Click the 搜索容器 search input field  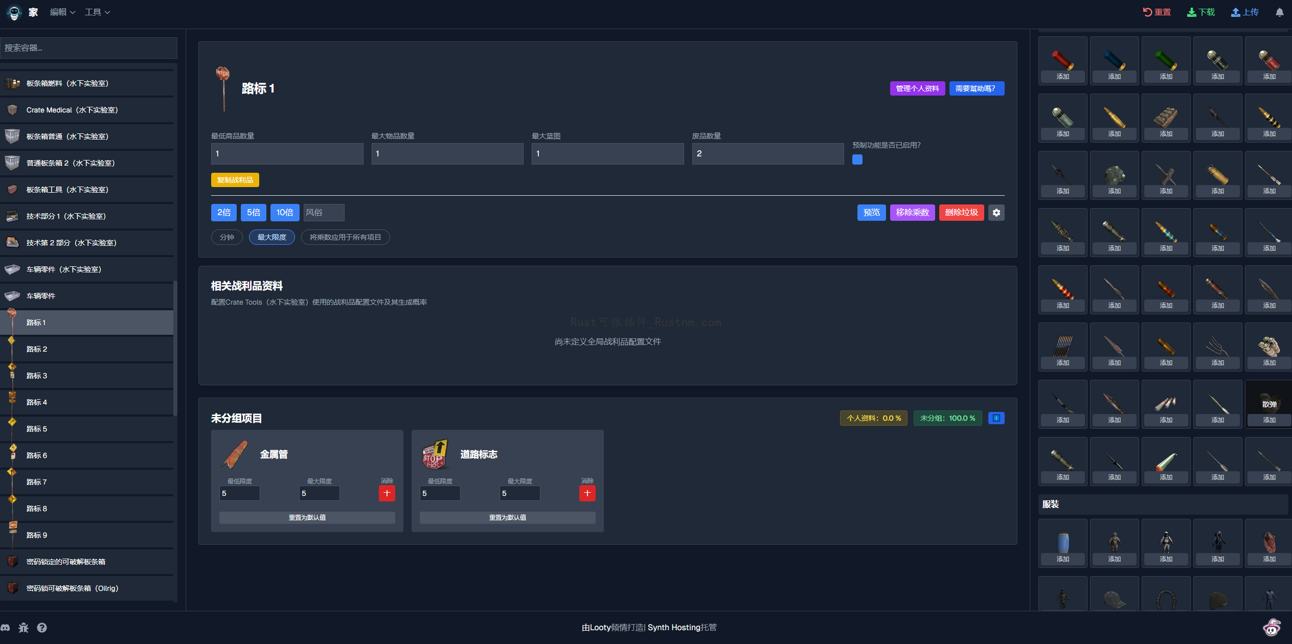(88, 48)
